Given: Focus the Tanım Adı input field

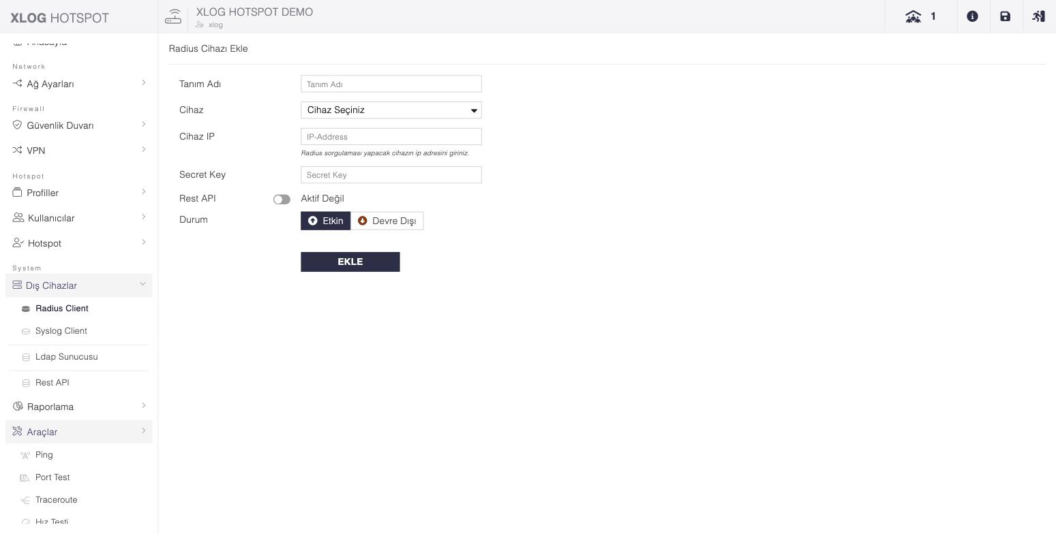Looking at the screenshot, I should [391, 84].
